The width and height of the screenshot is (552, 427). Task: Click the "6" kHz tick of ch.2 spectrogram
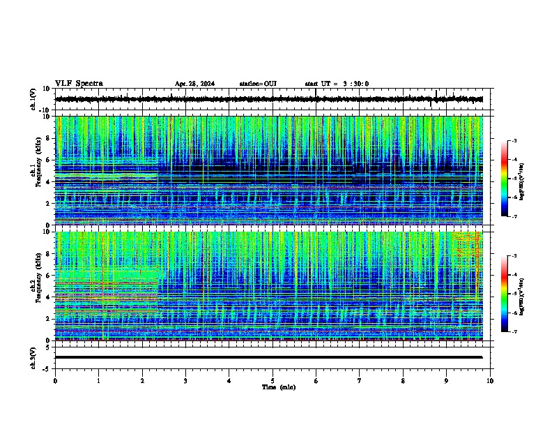[x=48, y=276]
